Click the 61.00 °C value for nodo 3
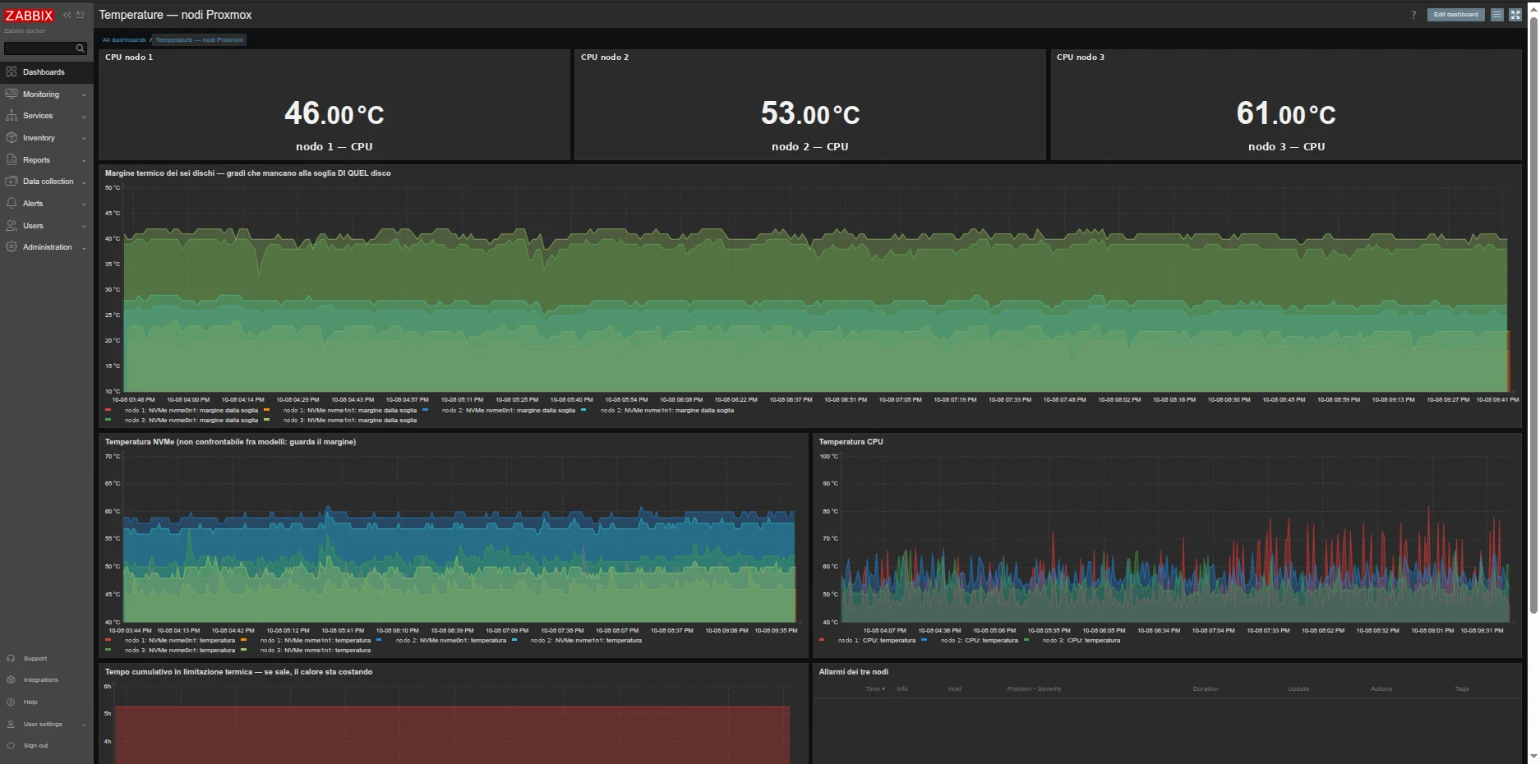The width and height of the screenshot is (1540, 764). click(x=1286, y=113)
